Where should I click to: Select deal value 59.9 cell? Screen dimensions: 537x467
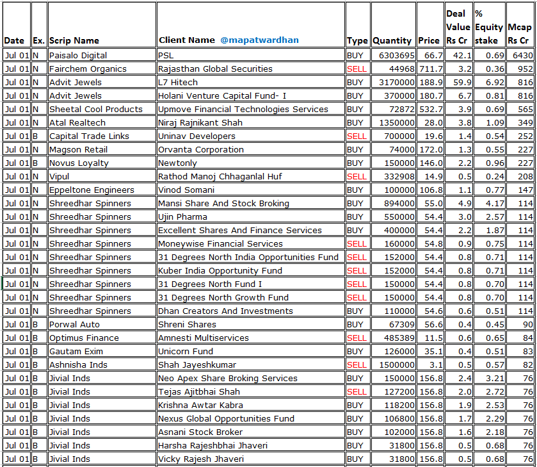(459, 82)
